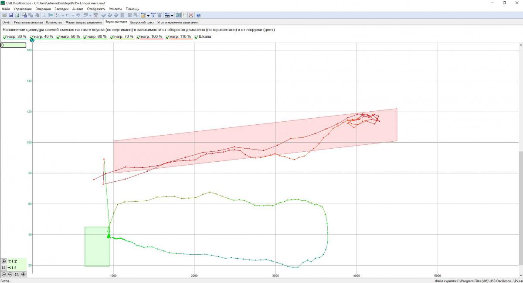Click the bottom-left minus zoom icon
The width and height of the screenshot is (523, 283).
click(x=4, y=274)
